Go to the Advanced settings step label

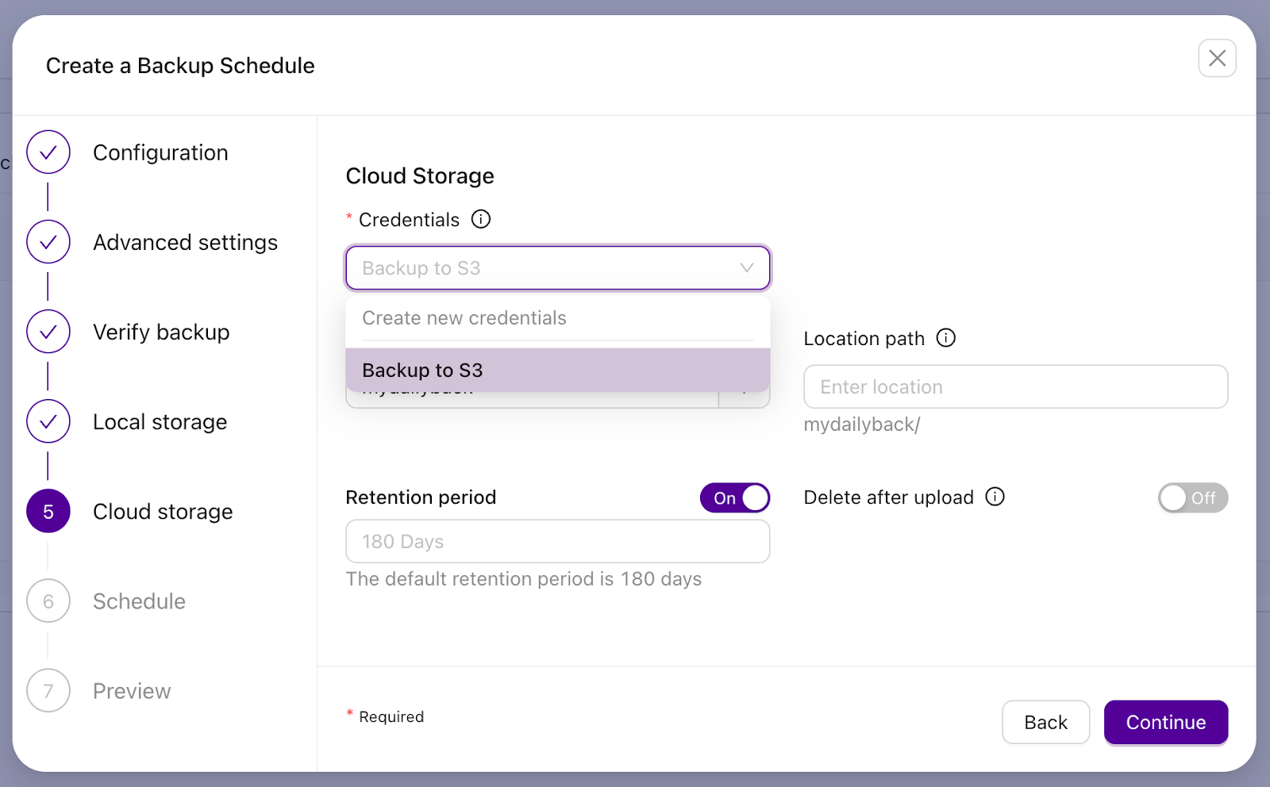[185, 242]
